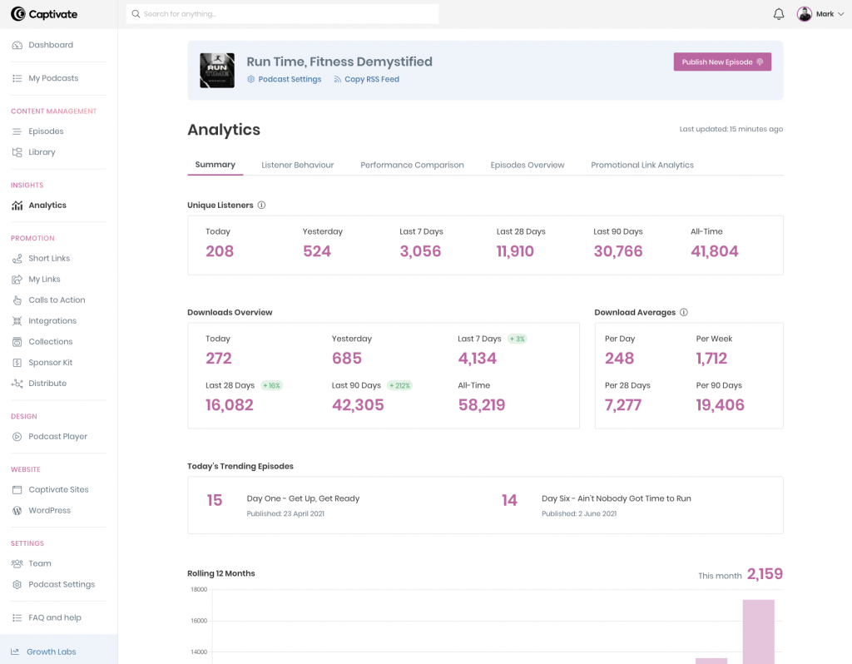Click the Publish New Episode button

coord(721,62)
